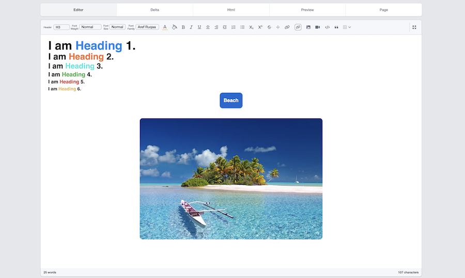Insert a video with the video icon

point(318,27)
